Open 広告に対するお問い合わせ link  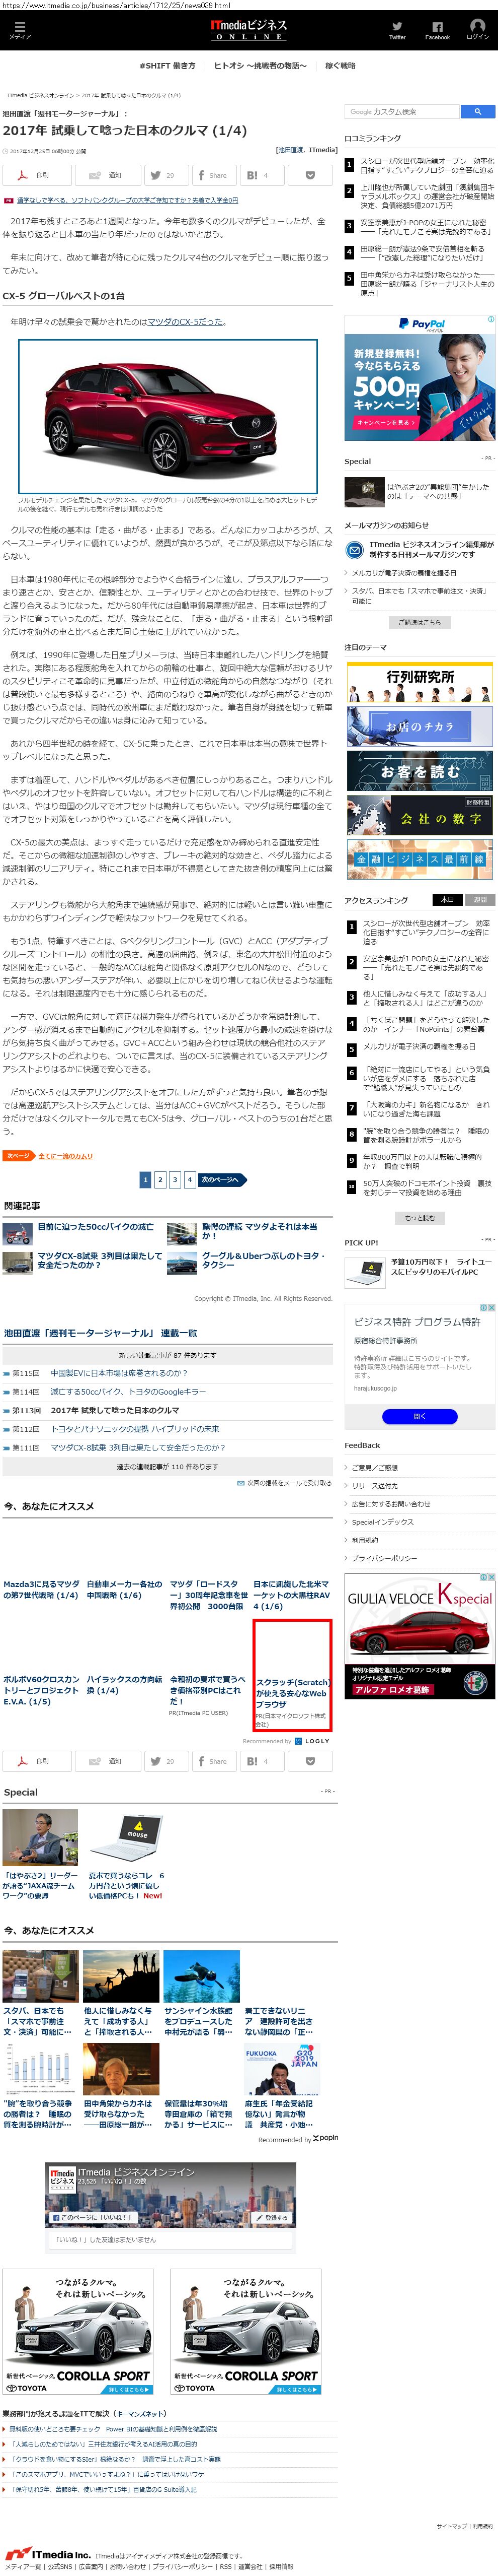pos(391,1504)
